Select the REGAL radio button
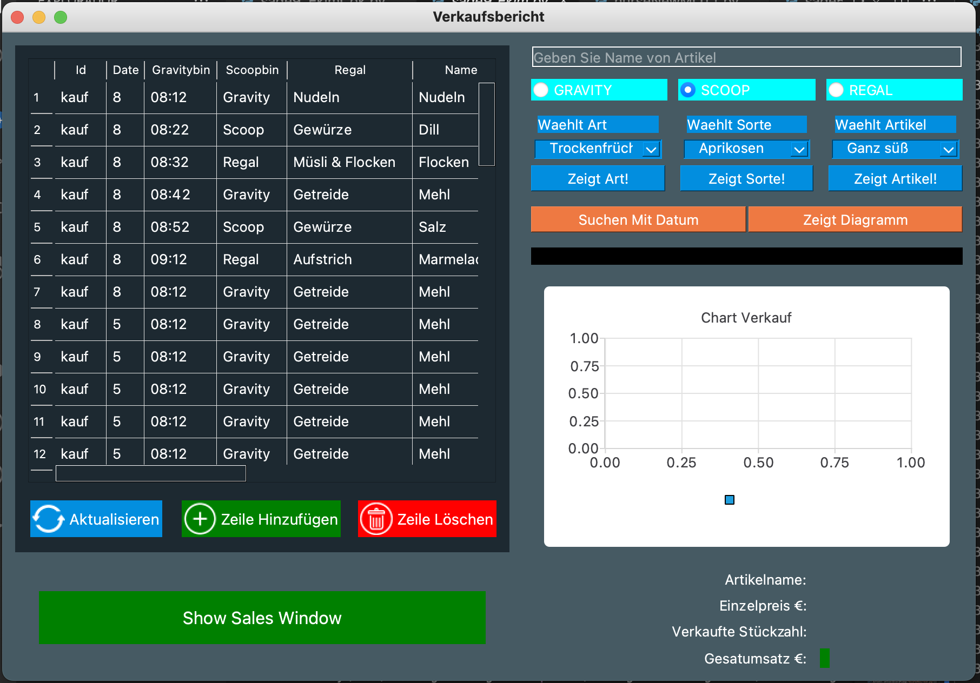Screen dimensions: 980x683 click(836, 90)
